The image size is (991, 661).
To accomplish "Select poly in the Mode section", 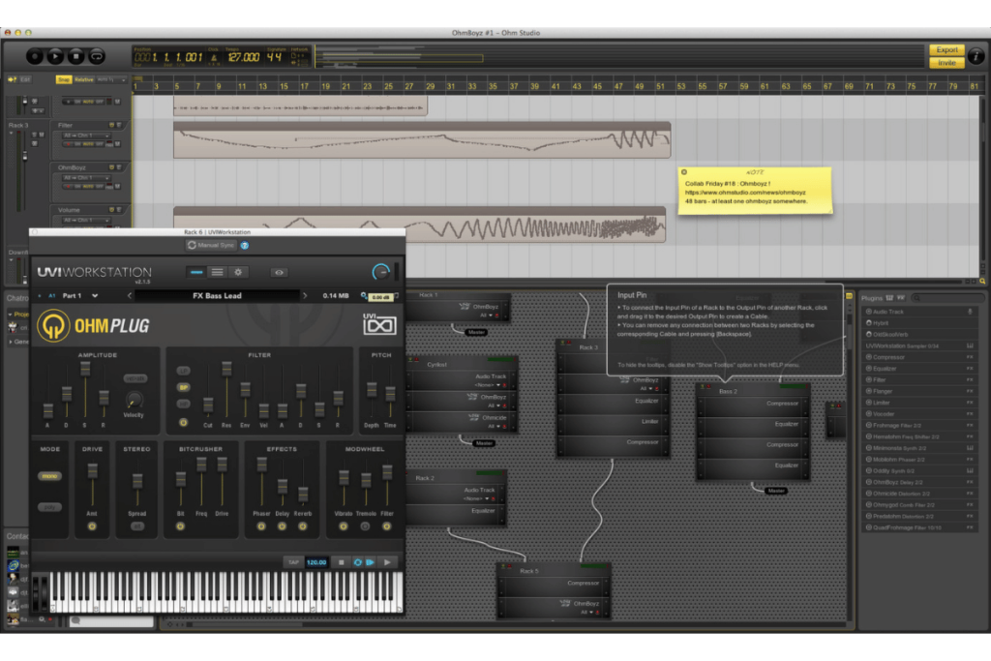I will (x=49, y=507).
